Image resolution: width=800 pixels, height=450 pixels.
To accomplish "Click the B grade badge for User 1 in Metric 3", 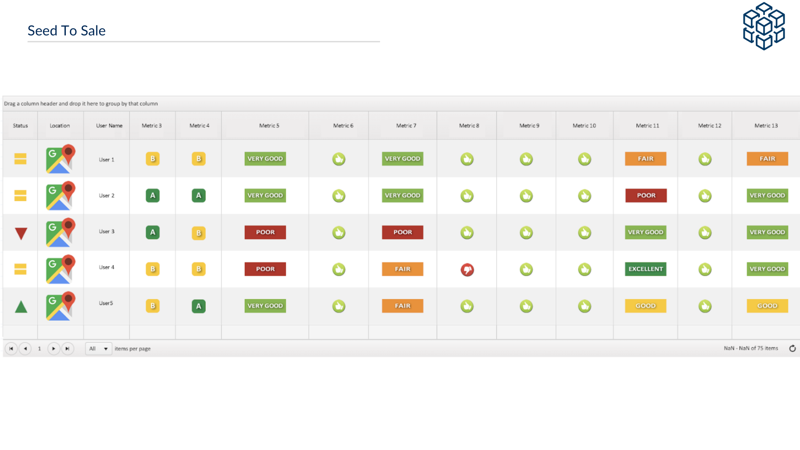I will [x=152, y=159].
